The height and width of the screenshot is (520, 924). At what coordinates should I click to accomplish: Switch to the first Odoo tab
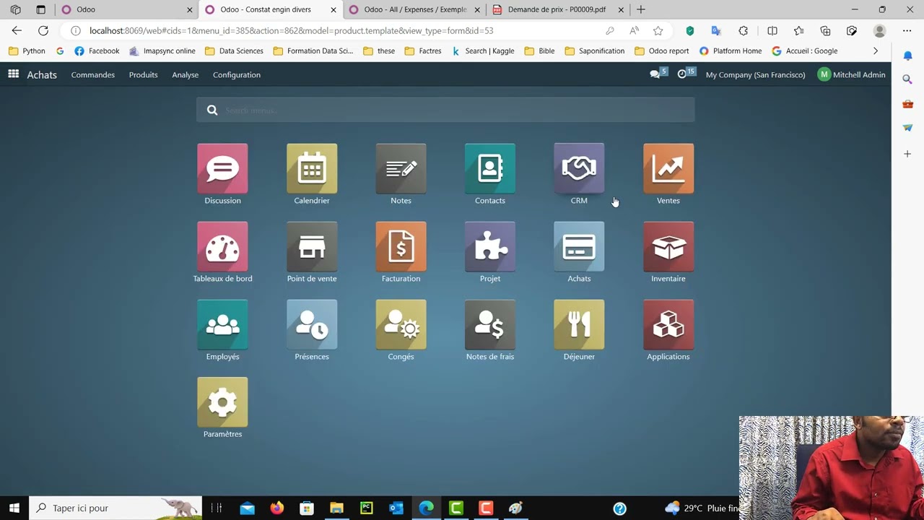coord(127,9)
